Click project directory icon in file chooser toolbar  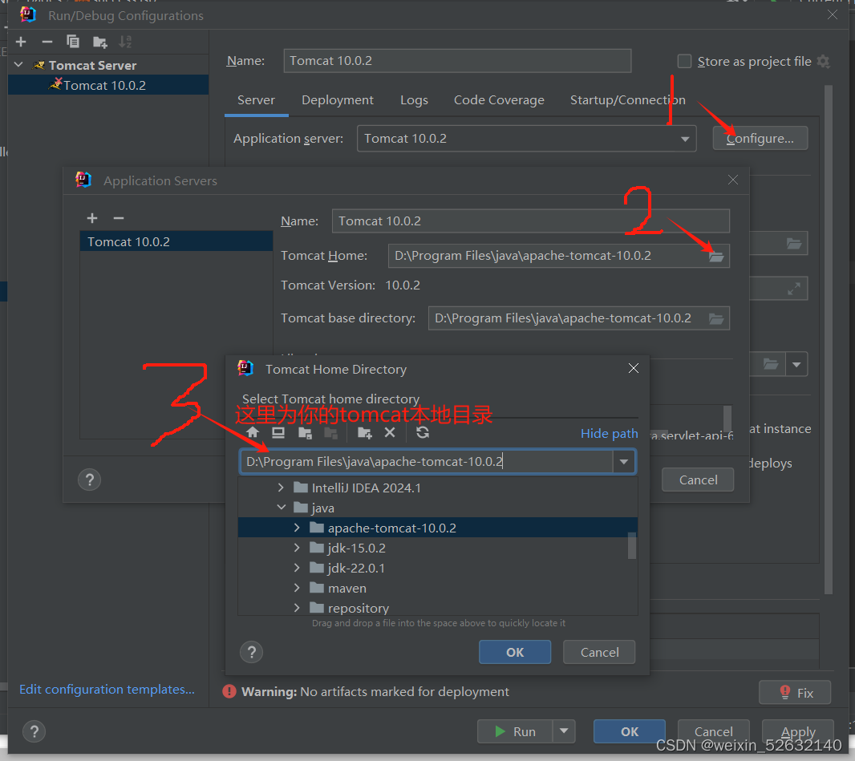click(305, 433)
